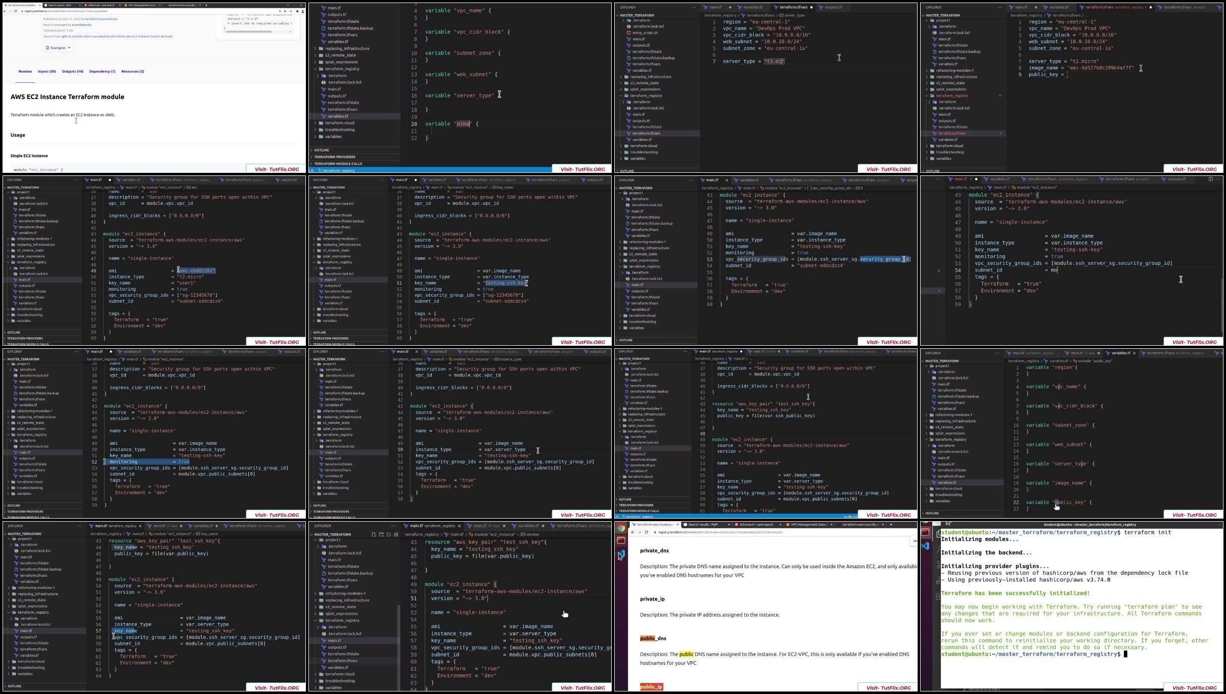The width and height of the screenshot is (1226, 694).
Task: Switch to the Outputs (16) tab
Action: [72, 71]
